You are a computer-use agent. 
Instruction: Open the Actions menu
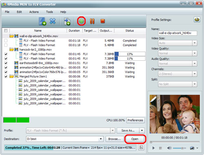pos(34,12)
